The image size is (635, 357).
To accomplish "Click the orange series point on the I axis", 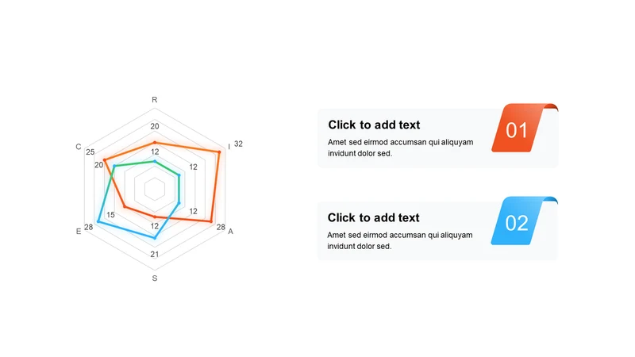I will pos(218,152).
